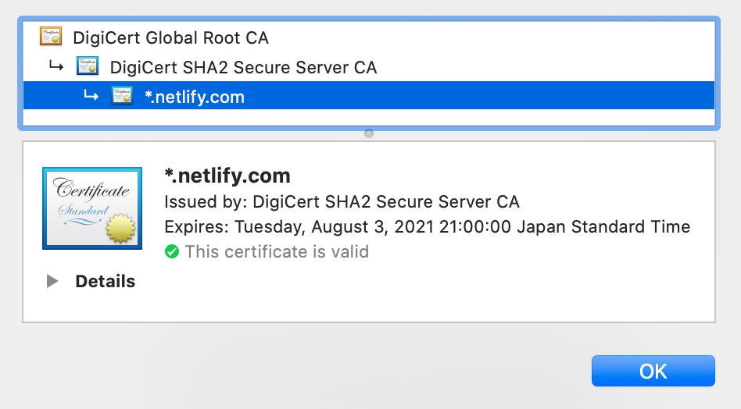
Task: Click the DigiCert SHA2 Secure Server CA icon
Action: [x=88, y=66]
